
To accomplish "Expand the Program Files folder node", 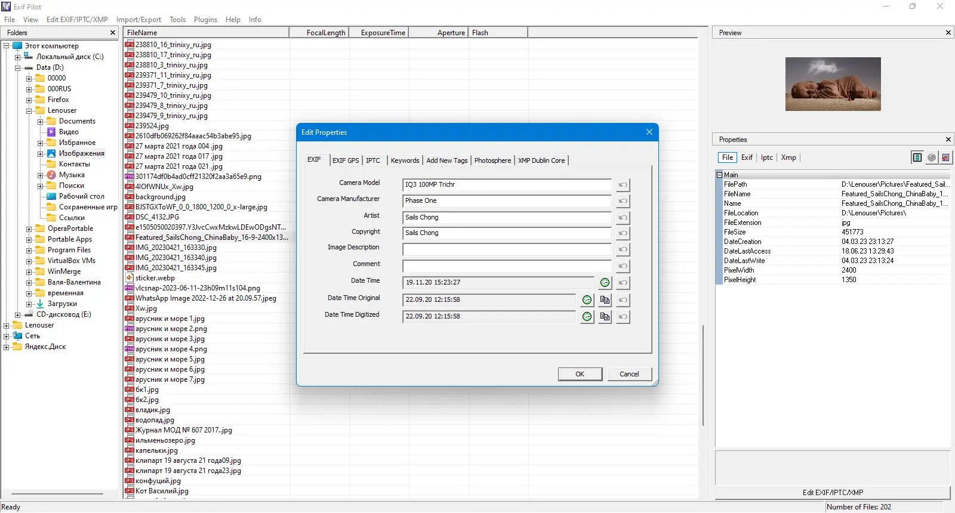I will pyautogui.click(x=29, y=250).
